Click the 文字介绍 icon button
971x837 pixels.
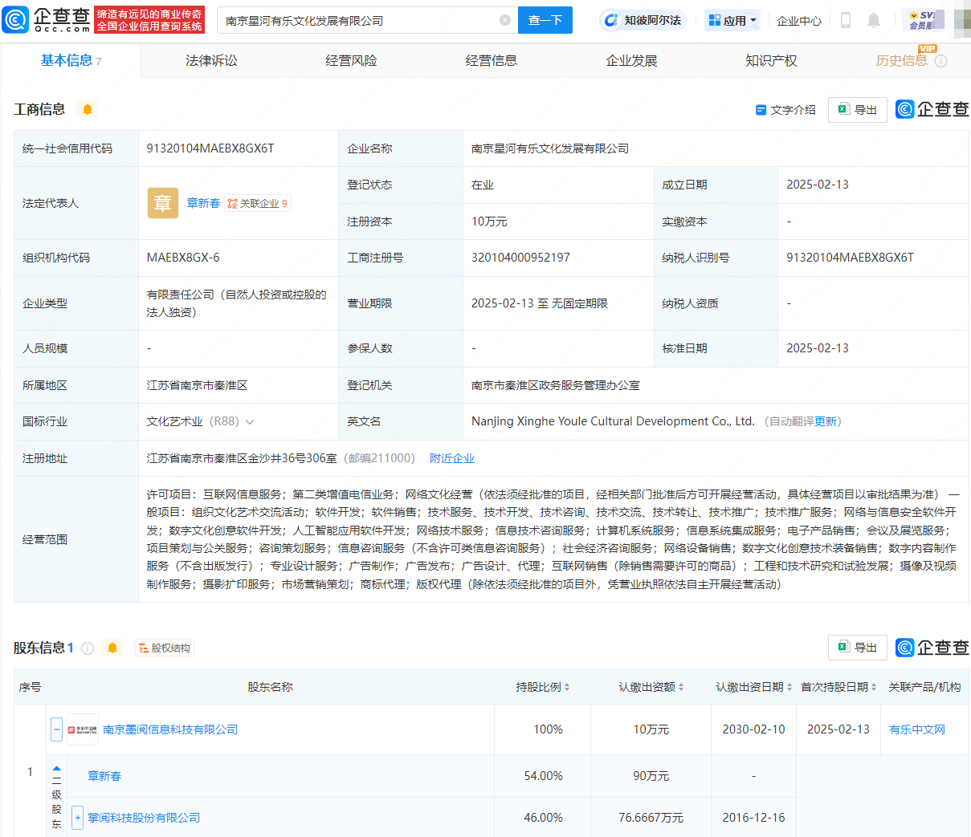pos(785,110)
